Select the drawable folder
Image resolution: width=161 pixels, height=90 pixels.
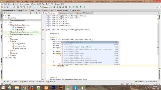point(15,39)
